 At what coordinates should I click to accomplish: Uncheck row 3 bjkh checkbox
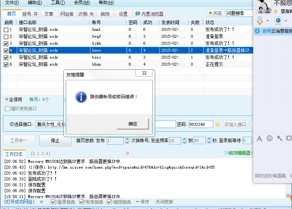6,44
